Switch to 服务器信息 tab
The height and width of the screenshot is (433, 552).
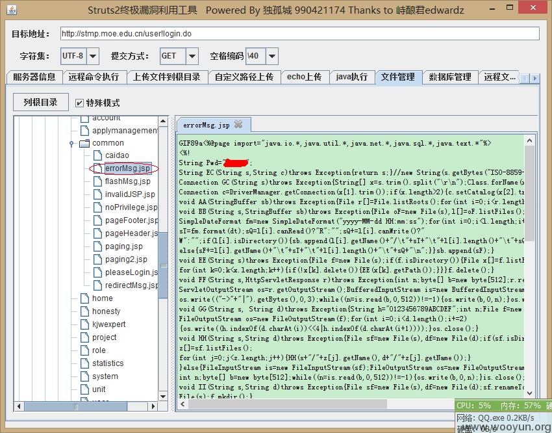pyautogui.click(x=34, y=77)
